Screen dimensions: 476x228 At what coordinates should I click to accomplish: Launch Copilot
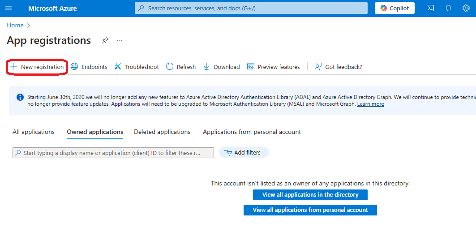pyautogui.click(x=395, y=9)
